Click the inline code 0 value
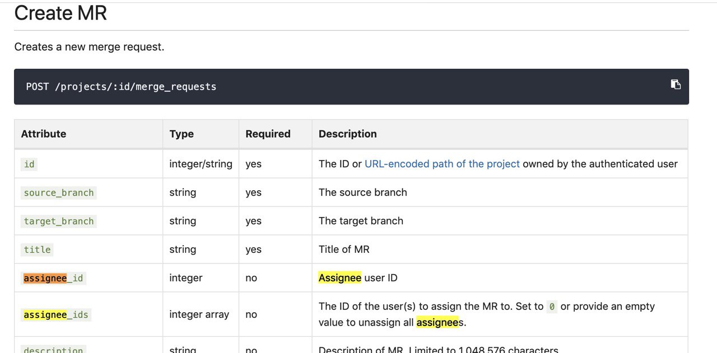717x353 pixels. 552,307
